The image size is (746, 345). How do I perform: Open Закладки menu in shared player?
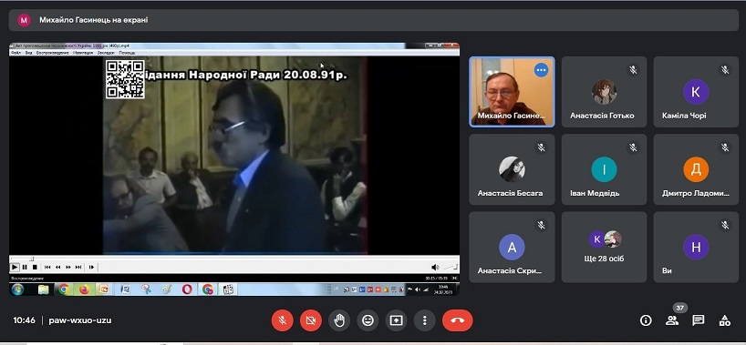point(106,53)
